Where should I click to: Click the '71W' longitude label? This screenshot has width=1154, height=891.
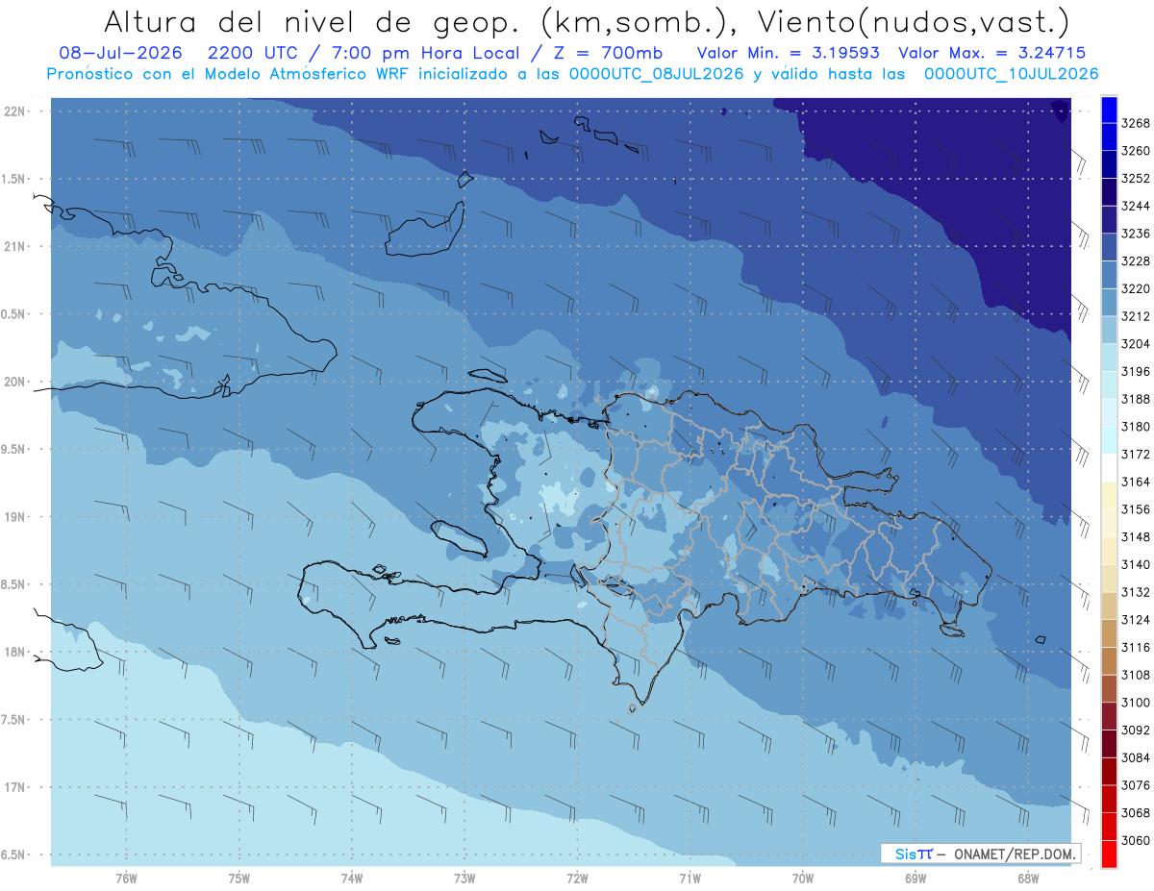(x=690, y=879)
